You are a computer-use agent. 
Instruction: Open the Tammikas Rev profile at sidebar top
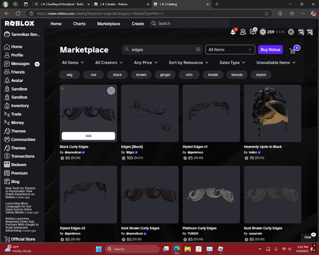click(x=22, y=34)
